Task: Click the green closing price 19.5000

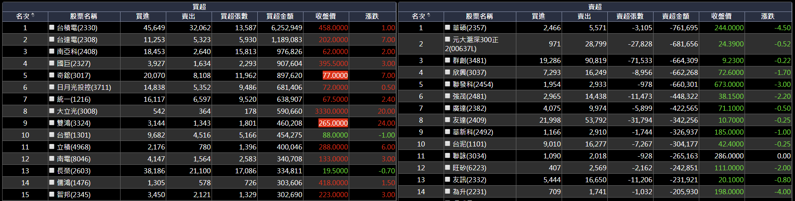Action: (335, 171)
